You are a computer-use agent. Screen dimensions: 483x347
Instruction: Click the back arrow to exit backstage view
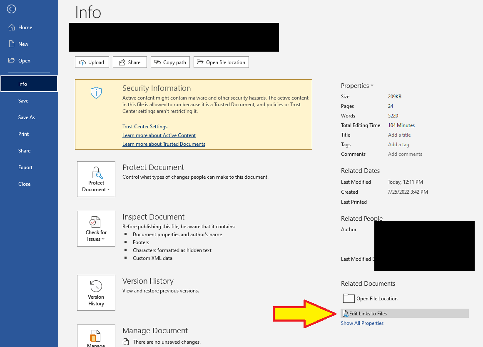pyautogui.click(x=11, y=9)
